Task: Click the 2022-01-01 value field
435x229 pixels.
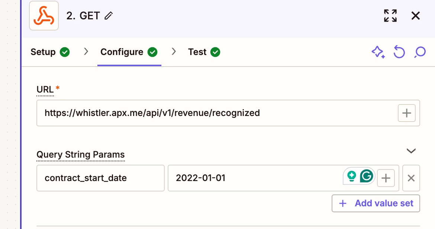Action: [x=255, y=178]
